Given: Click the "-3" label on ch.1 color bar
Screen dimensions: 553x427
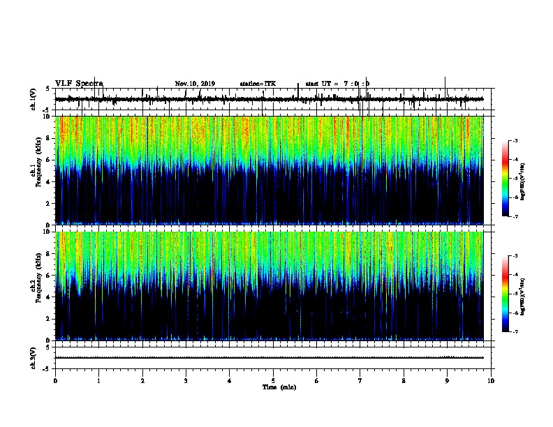Looking at the screenshot, I should (x=515, y=141).
